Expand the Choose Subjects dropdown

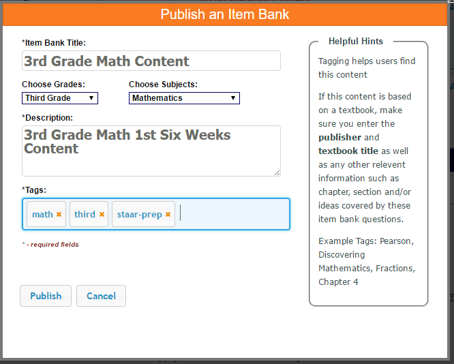coord(184,98)
